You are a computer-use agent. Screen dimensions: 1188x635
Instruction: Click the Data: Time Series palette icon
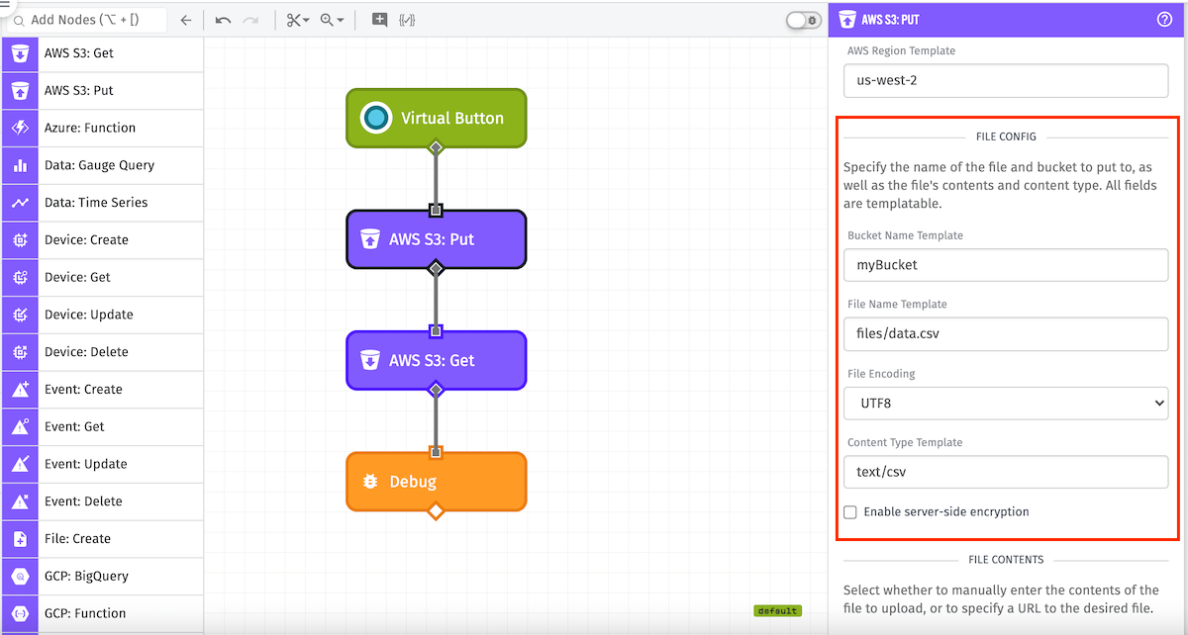tap(20, 203)
